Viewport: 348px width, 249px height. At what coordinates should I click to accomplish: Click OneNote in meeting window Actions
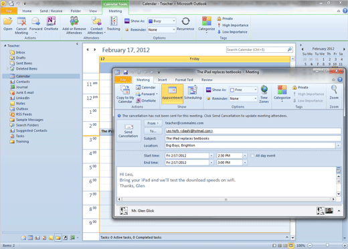point(146,100)
